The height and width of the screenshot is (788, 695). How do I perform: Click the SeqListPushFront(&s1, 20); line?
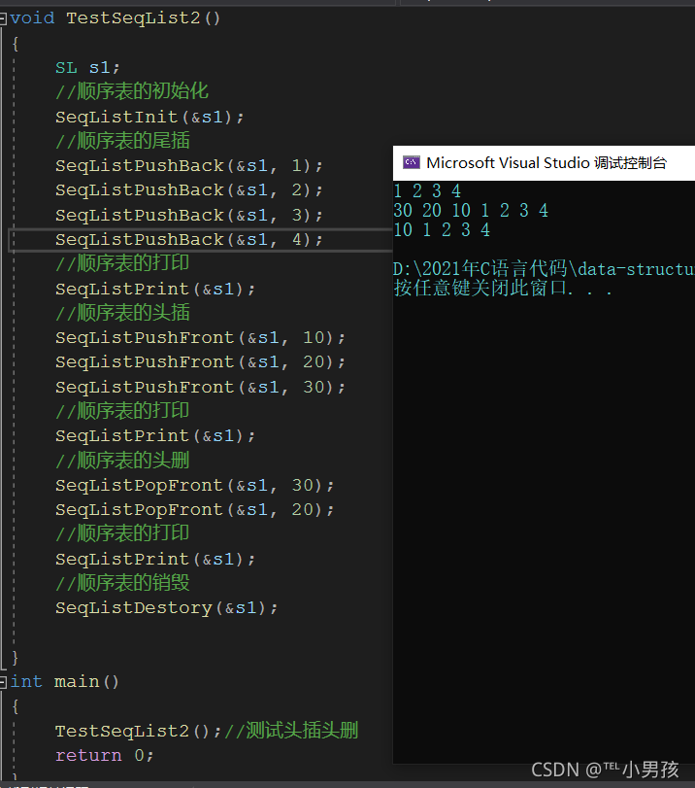coord(200,362)
